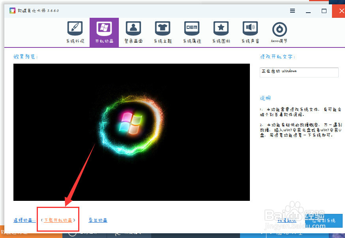Click the 导出动画 link
Viewport: 345px width, 238px height.
(x=98, y=220)
